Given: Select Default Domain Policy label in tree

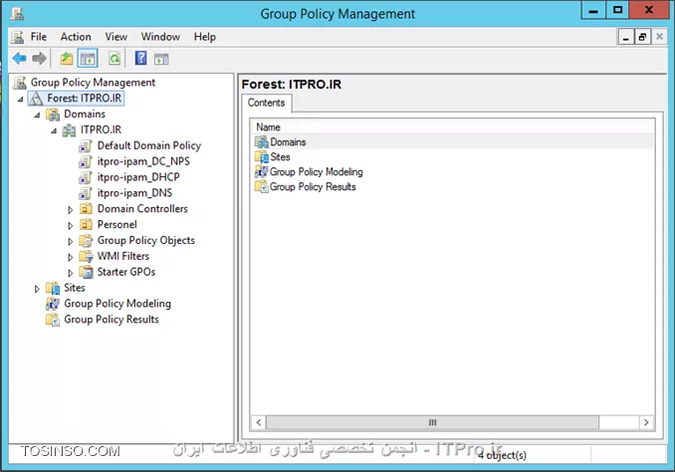Looking at the screenshot, I should (x=149, y=145).
